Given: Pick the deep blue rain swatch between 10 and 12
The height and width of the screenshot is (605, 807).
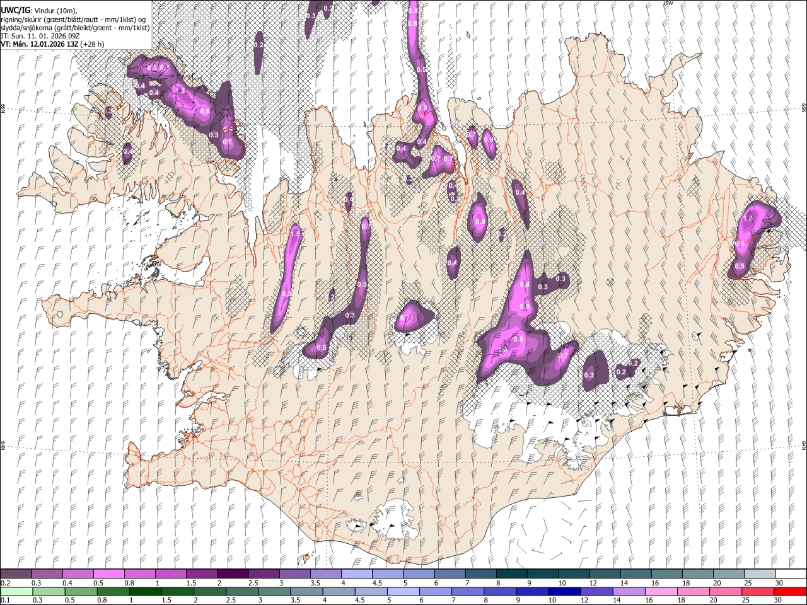Looking at the screenshot, I should click(x=564, y=592).
